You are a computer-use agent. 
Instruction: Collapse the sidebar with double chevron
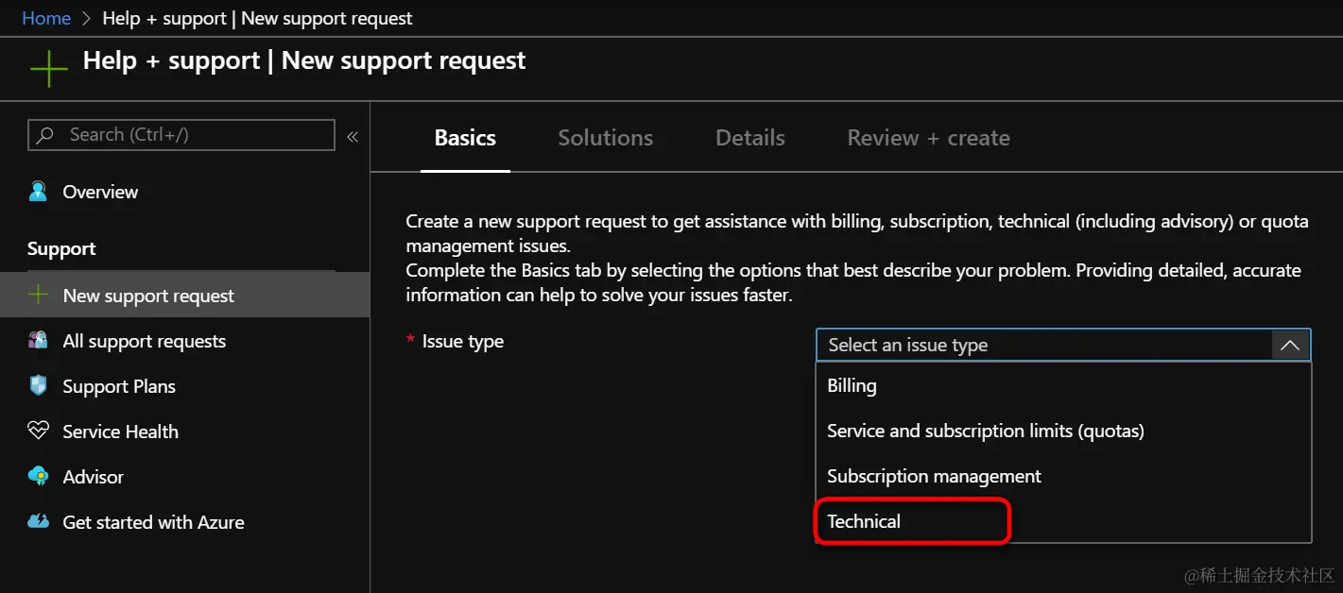pos(353,137)
